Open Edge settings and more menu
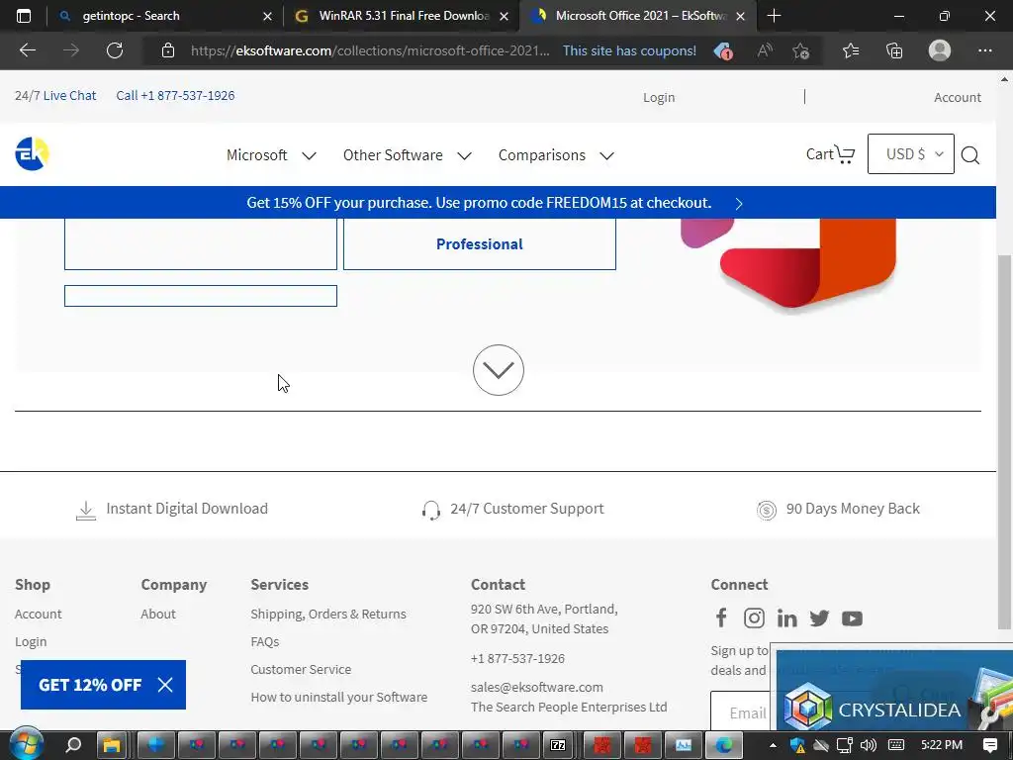The image size is (1013, 760). (x=984, y=50)
